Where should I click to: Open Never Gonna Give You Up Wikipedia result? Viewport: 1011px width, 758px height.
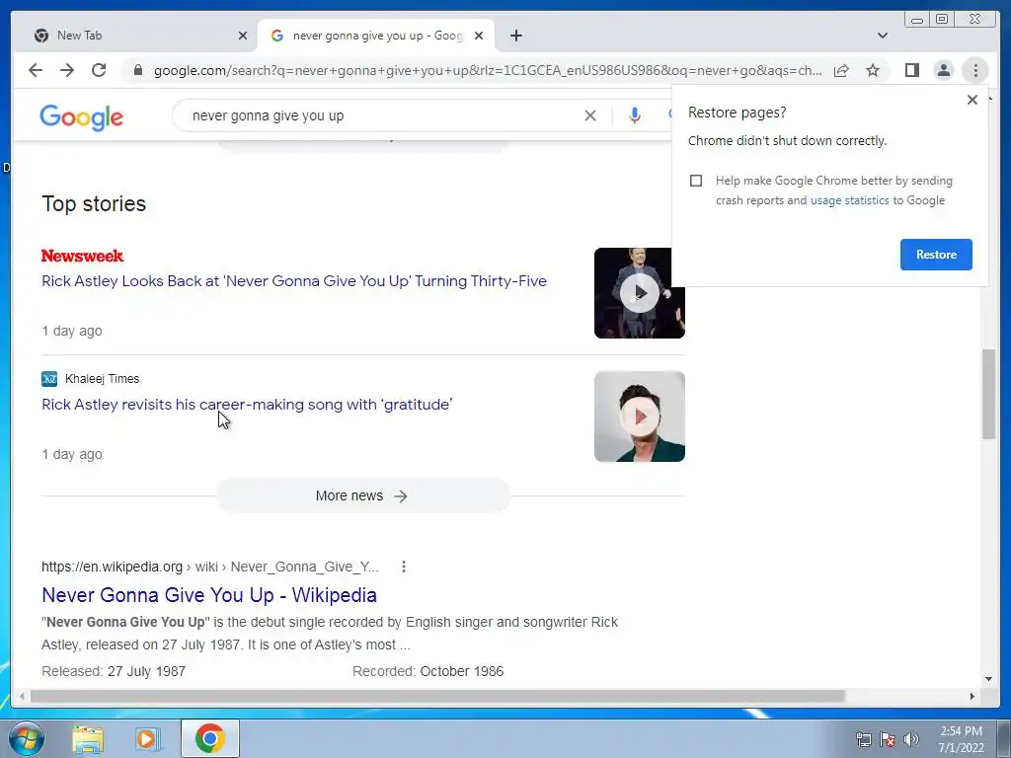(x=209, y=595)
